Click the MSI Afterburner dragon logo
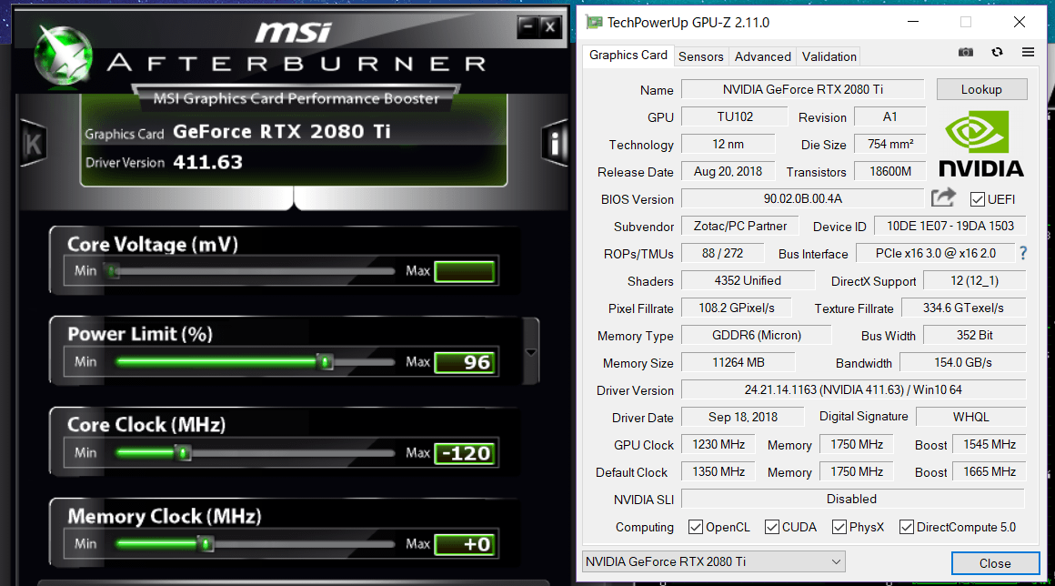 click(x=63, y=56)
